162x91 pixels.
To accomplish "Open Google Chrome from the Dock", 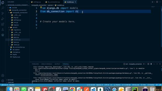I will (x=72, y=89).
